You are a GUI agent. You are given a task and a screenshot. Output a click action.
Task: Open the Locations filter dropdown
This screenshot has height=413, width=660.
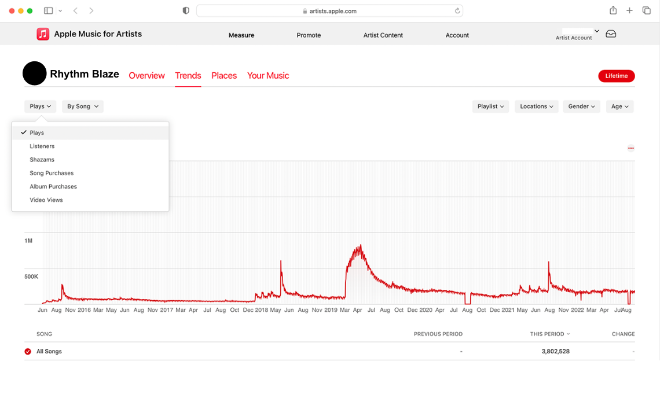pyautogui.click(x=537, y=106)
